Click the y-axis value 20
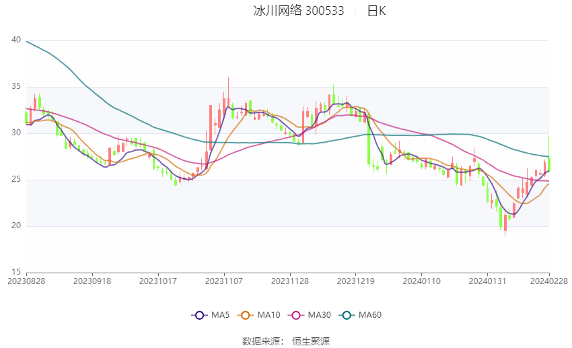 click(16, 225)
